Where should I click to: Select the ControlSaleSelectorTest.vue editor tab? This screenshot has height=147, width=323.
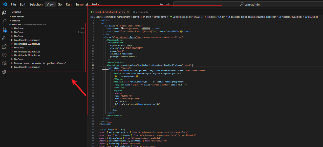pos(109,12)
